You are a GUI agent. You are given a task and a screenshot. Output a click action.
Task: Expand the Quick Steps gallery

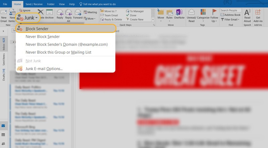click(153, 20)
